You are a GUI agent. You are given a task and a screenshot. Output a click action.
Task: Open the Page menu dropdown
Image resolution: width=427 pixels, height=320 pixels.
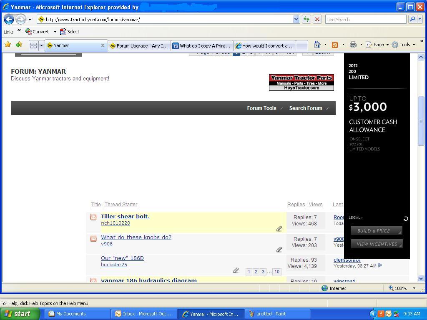click(378, 45)
